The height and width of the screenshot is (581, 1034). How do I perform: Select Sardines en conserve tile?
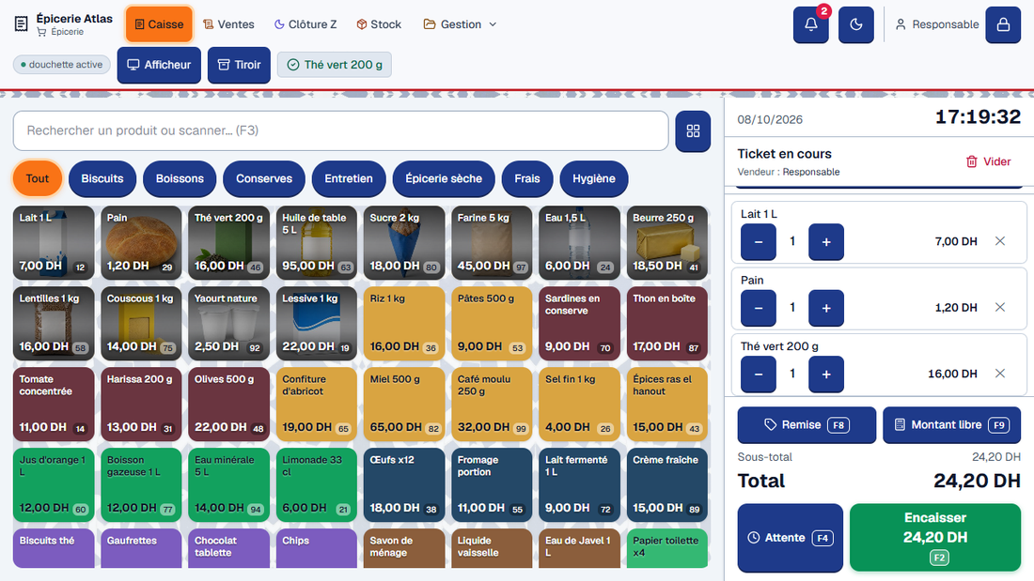point(580,324)
